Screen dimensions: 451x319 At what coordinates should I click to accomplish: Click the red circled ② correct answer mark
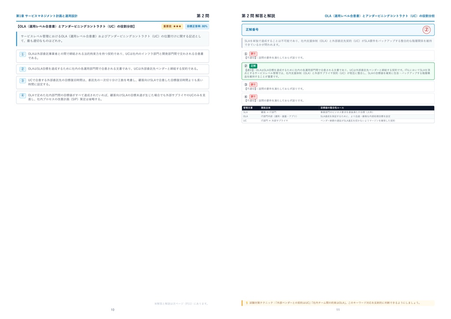point(426,30)
